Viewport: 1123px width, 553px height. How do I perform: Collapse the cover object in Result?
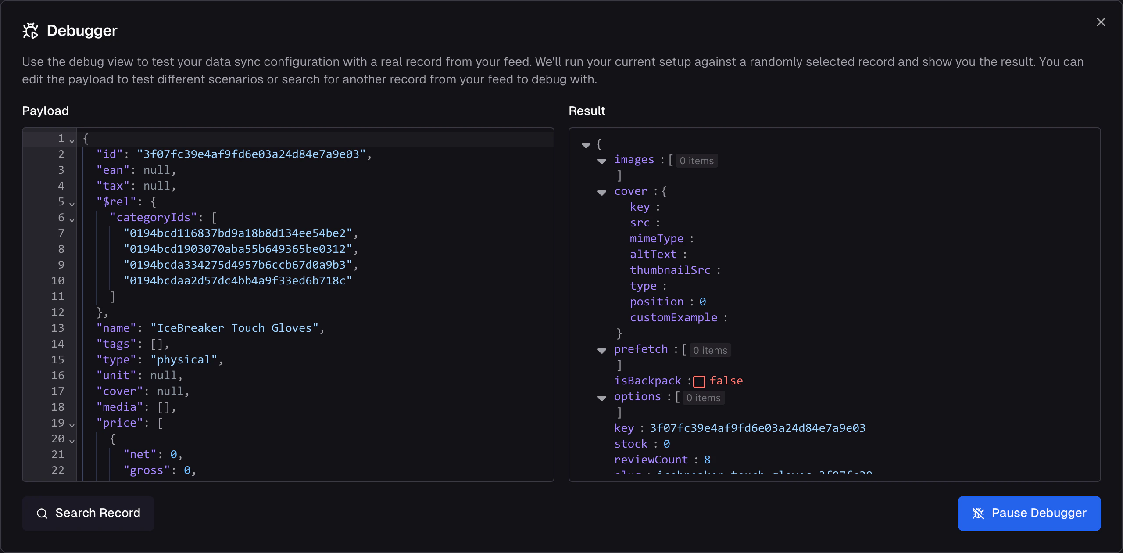point(602,193)
